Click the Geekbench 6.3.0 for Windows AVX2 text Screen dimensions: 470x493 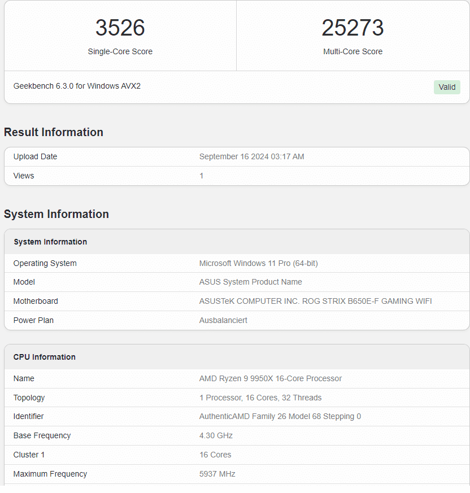pyautogui.click(x=77, y=86)
